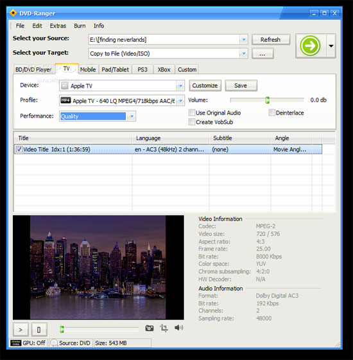353x360 pixels.
Task: Click the Refresh button
Action: [271, 39]
